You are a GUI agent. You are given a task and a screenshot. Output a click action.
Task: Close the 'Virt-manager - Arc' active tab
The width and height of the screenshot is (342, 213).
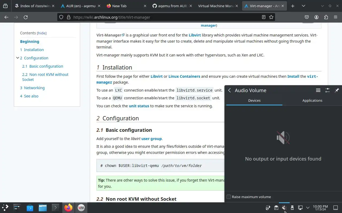(x=282, y=6)
